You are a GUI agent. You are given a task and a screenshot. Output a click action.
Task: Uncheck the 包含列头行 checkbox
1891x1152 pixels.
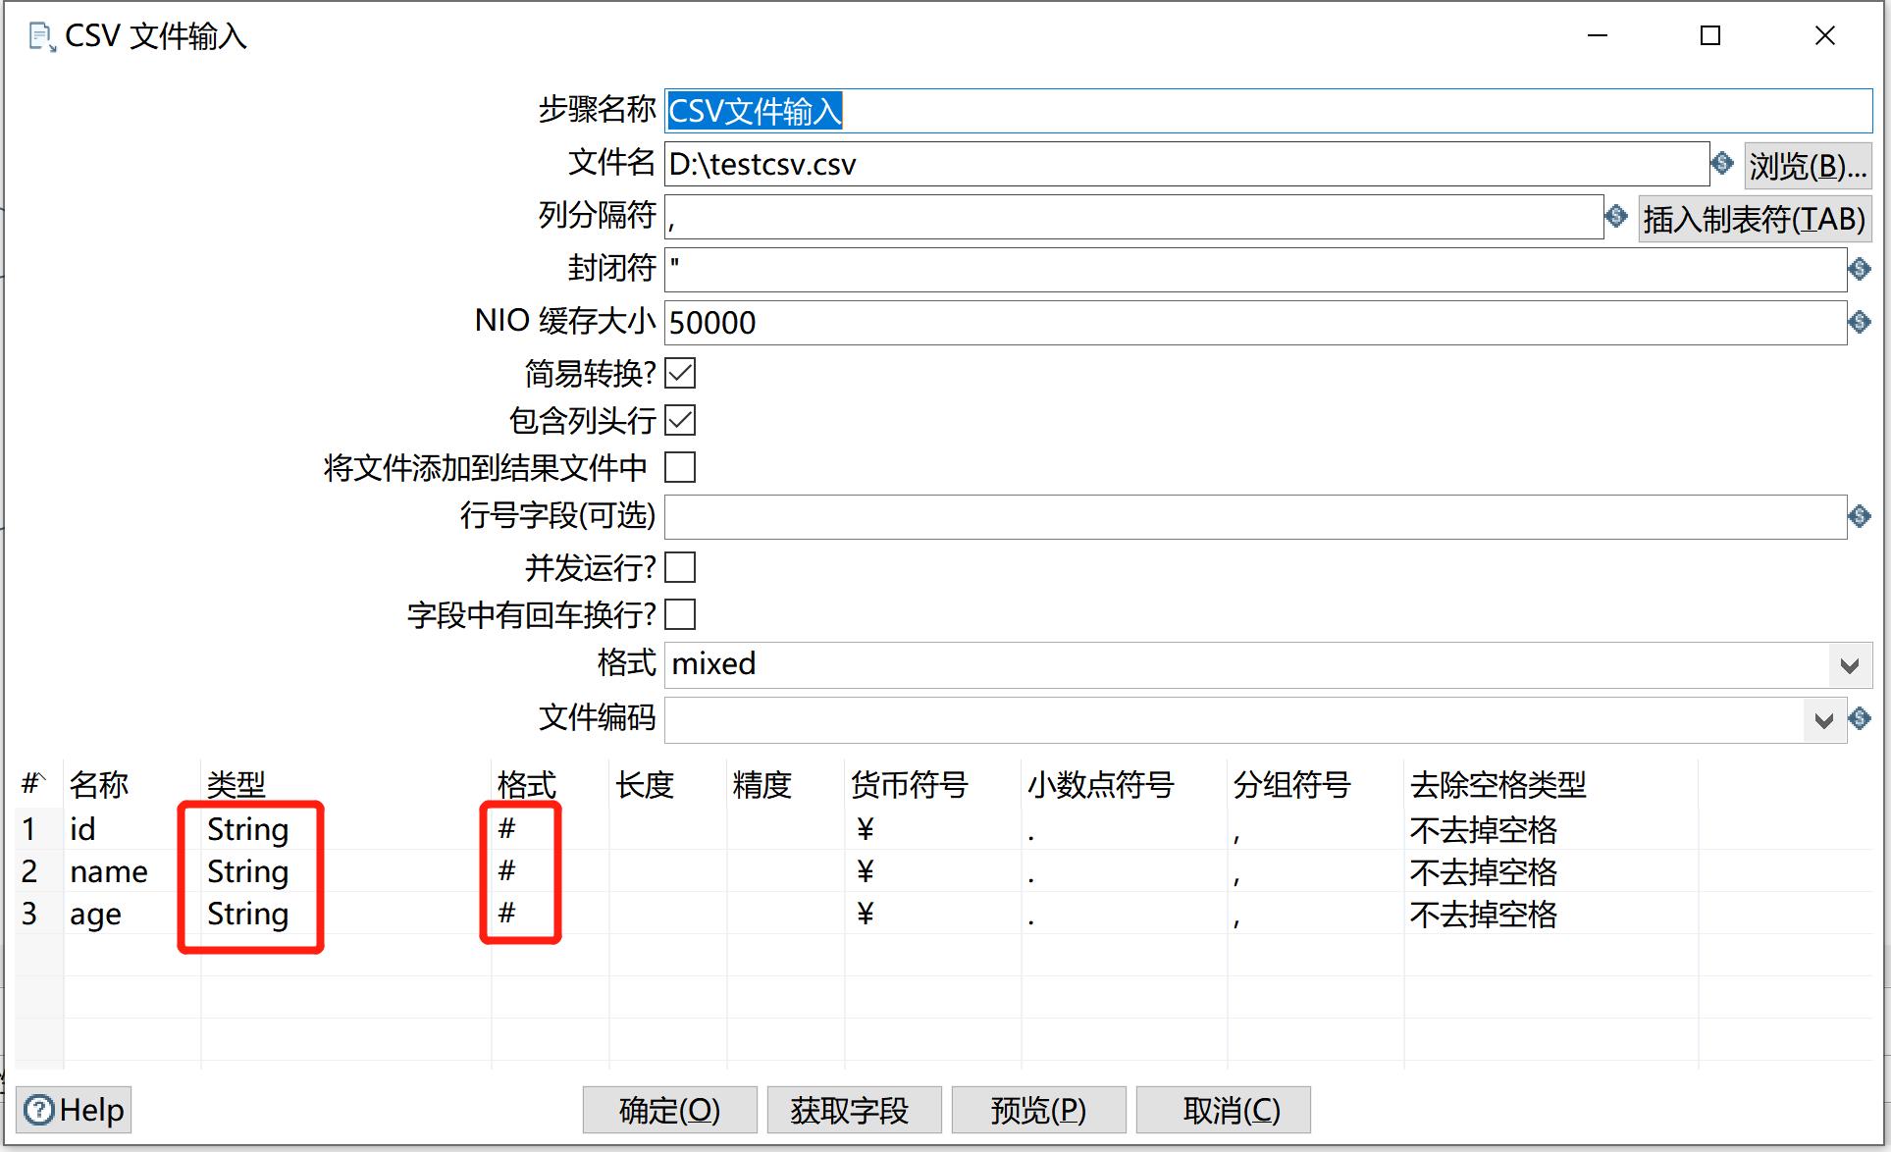(x=680, y=420)
